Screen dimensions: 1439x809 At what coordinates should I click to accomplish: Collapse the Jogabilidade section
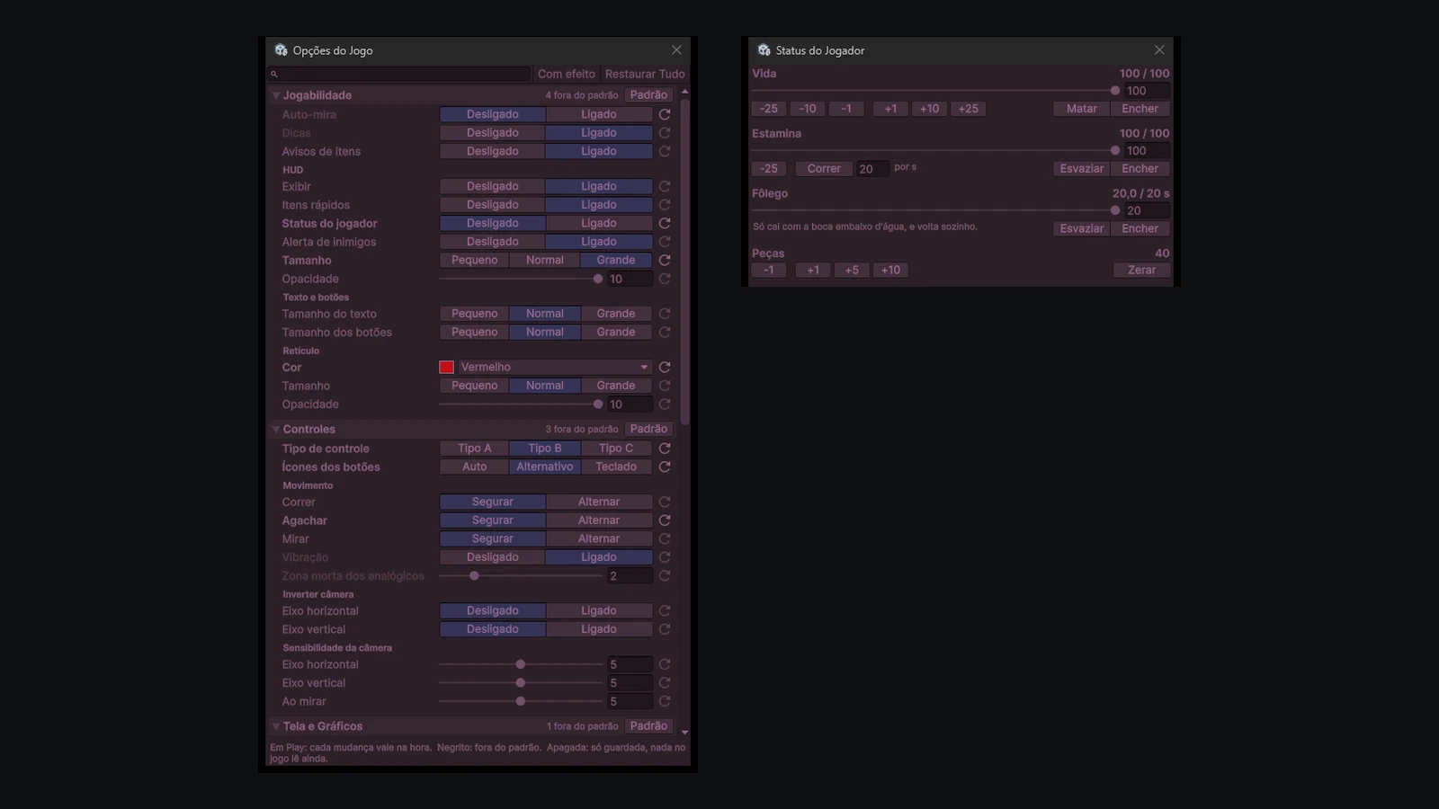click(x=276, y=95)
